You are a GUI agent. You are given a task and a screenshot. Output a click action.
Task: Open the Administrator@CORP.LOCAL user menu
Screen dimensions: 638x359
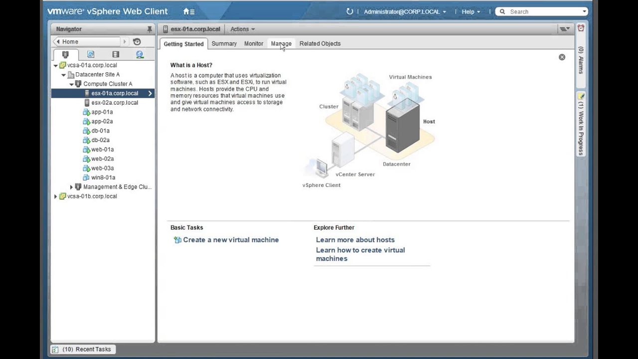(x=405, y=11)
